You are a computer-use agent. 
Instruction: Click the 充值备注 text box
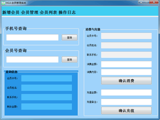pos(126,102)
